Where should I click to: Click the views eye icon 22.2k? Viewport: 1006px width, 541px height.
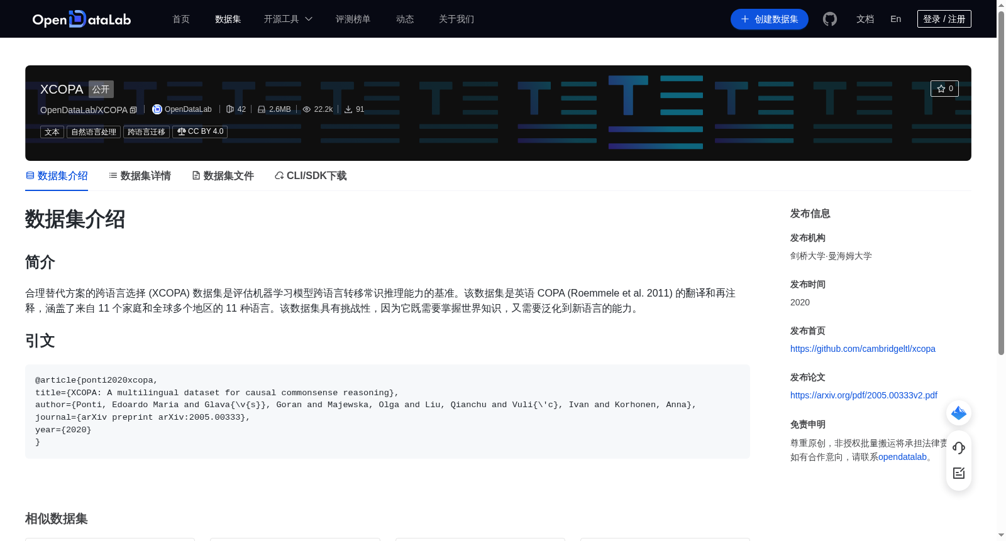coord(307,109)
